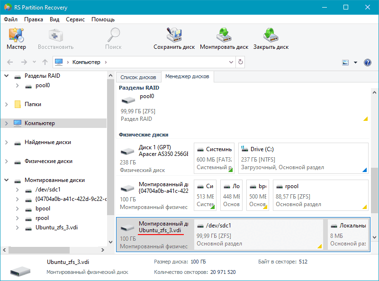This screenshot has width=379, height=281.
Task: Expand the rpool tree node
Action: click(x=17, y=218)
